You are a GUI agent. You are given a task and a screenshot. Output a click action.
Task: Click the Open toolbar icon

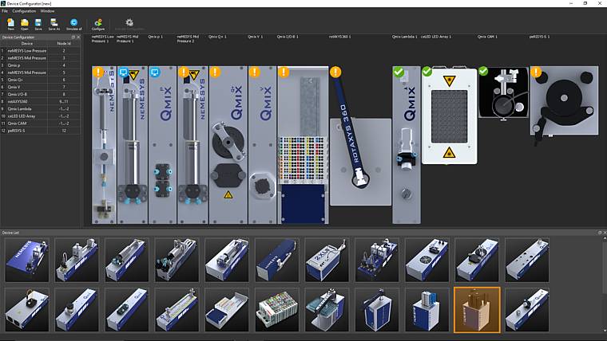[x=25, y=24]
